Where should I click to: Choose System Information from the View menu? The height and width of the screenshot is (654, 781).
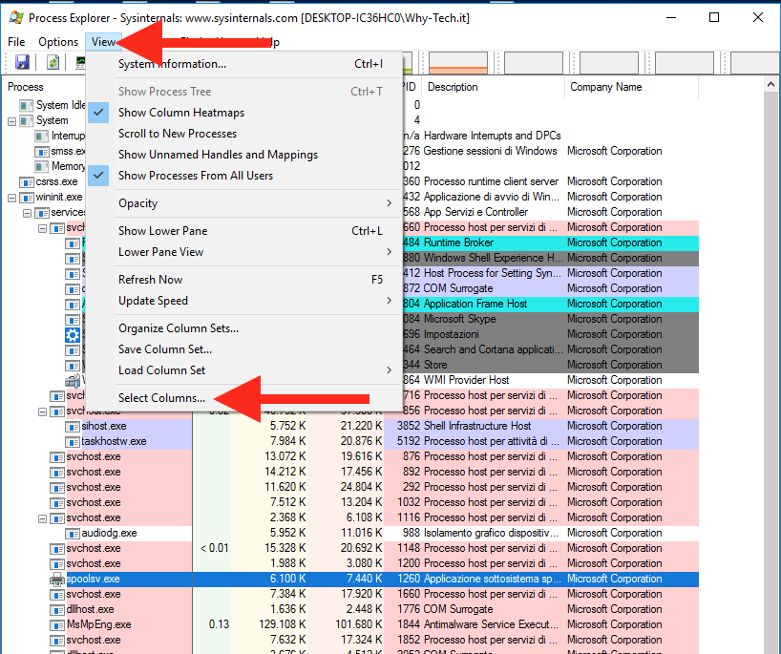pos(244,64)
